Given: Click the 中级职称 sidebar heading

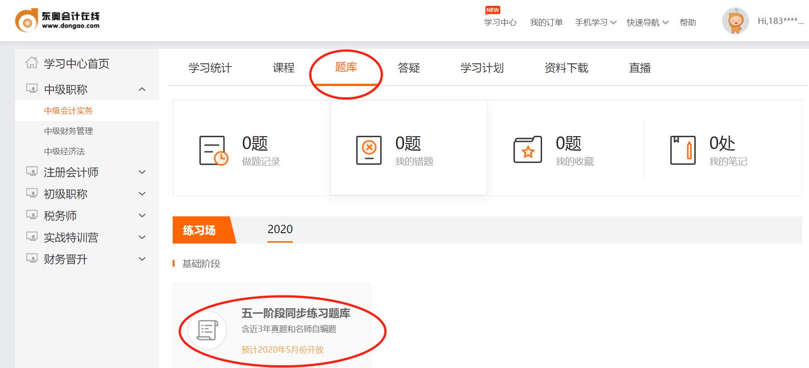Looking at the screenshot, I should 66,89.
